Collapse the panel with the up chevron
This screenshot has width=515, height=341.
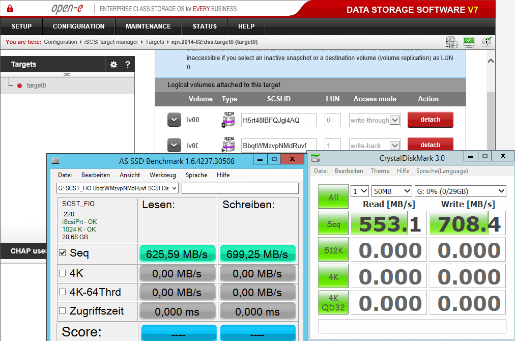pyautogui.click(x=491, y=61)
